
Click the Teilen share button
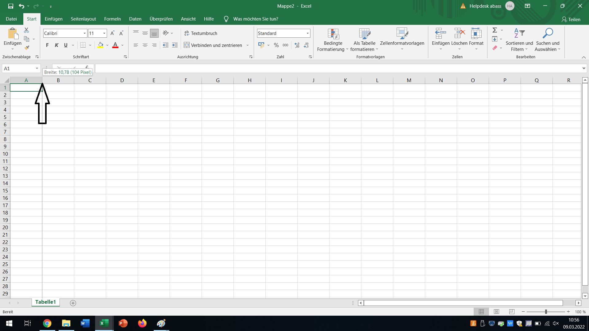pyautogui.click(x=571, y=19)
